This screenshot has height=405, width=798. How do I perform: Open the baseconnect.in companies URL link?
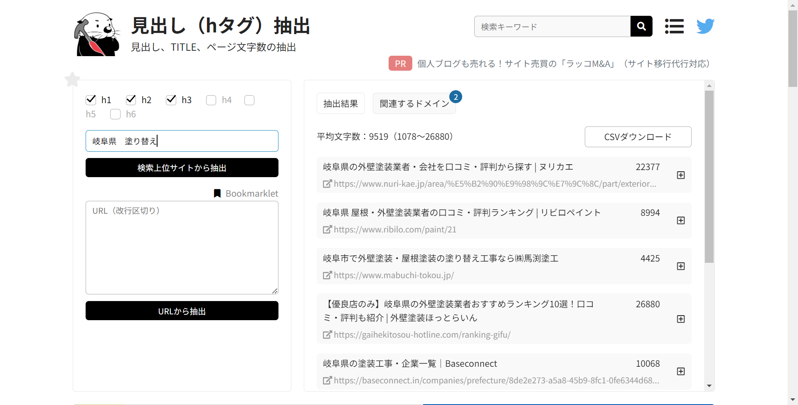(x=496, y=380)
